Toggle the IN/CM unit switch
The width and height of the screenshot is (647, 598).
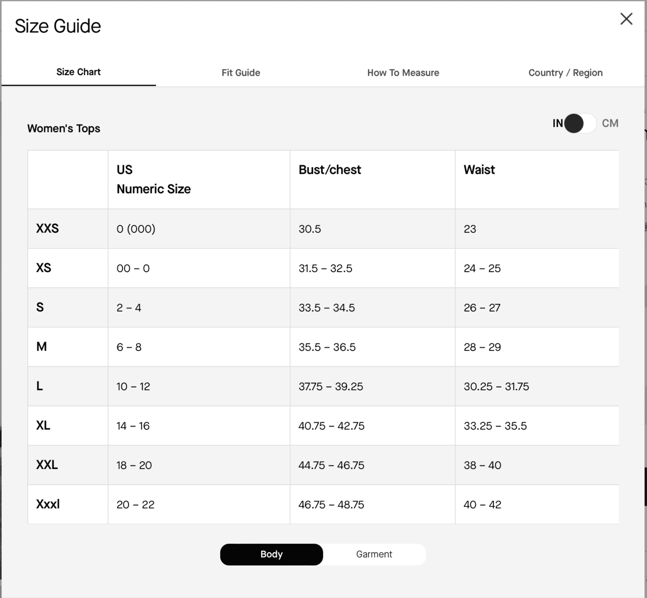[x=580, y=123]
